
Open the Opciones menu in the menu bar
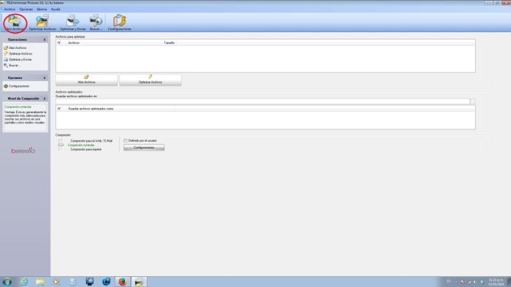[26, 9]
